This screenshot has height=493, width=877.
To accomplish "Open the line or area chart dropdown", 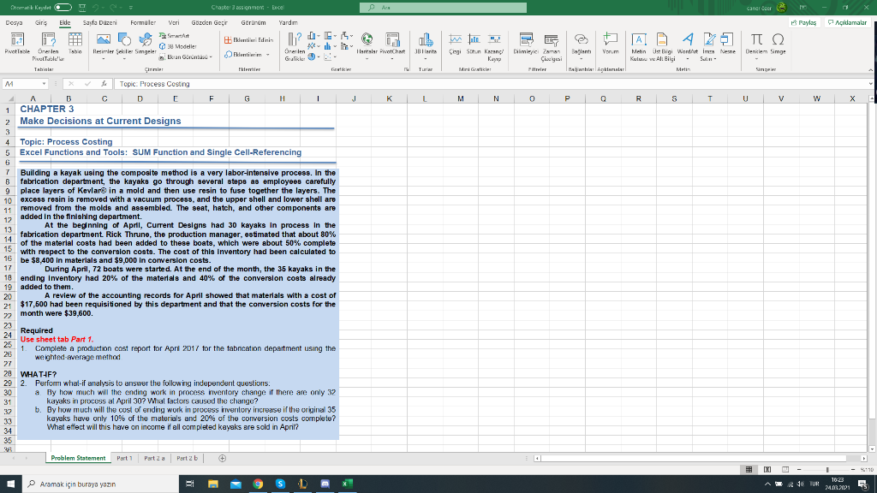I will pyautogui.click(x=313, y=46).
